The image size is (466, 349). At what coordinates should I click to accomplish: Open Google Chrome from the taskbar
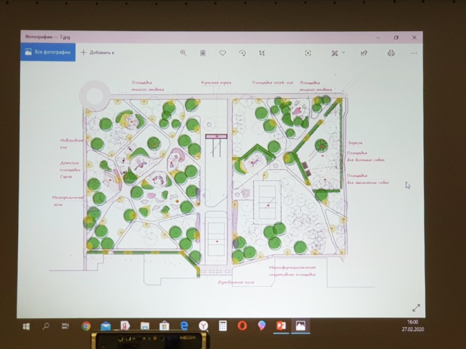click(86, 326)
